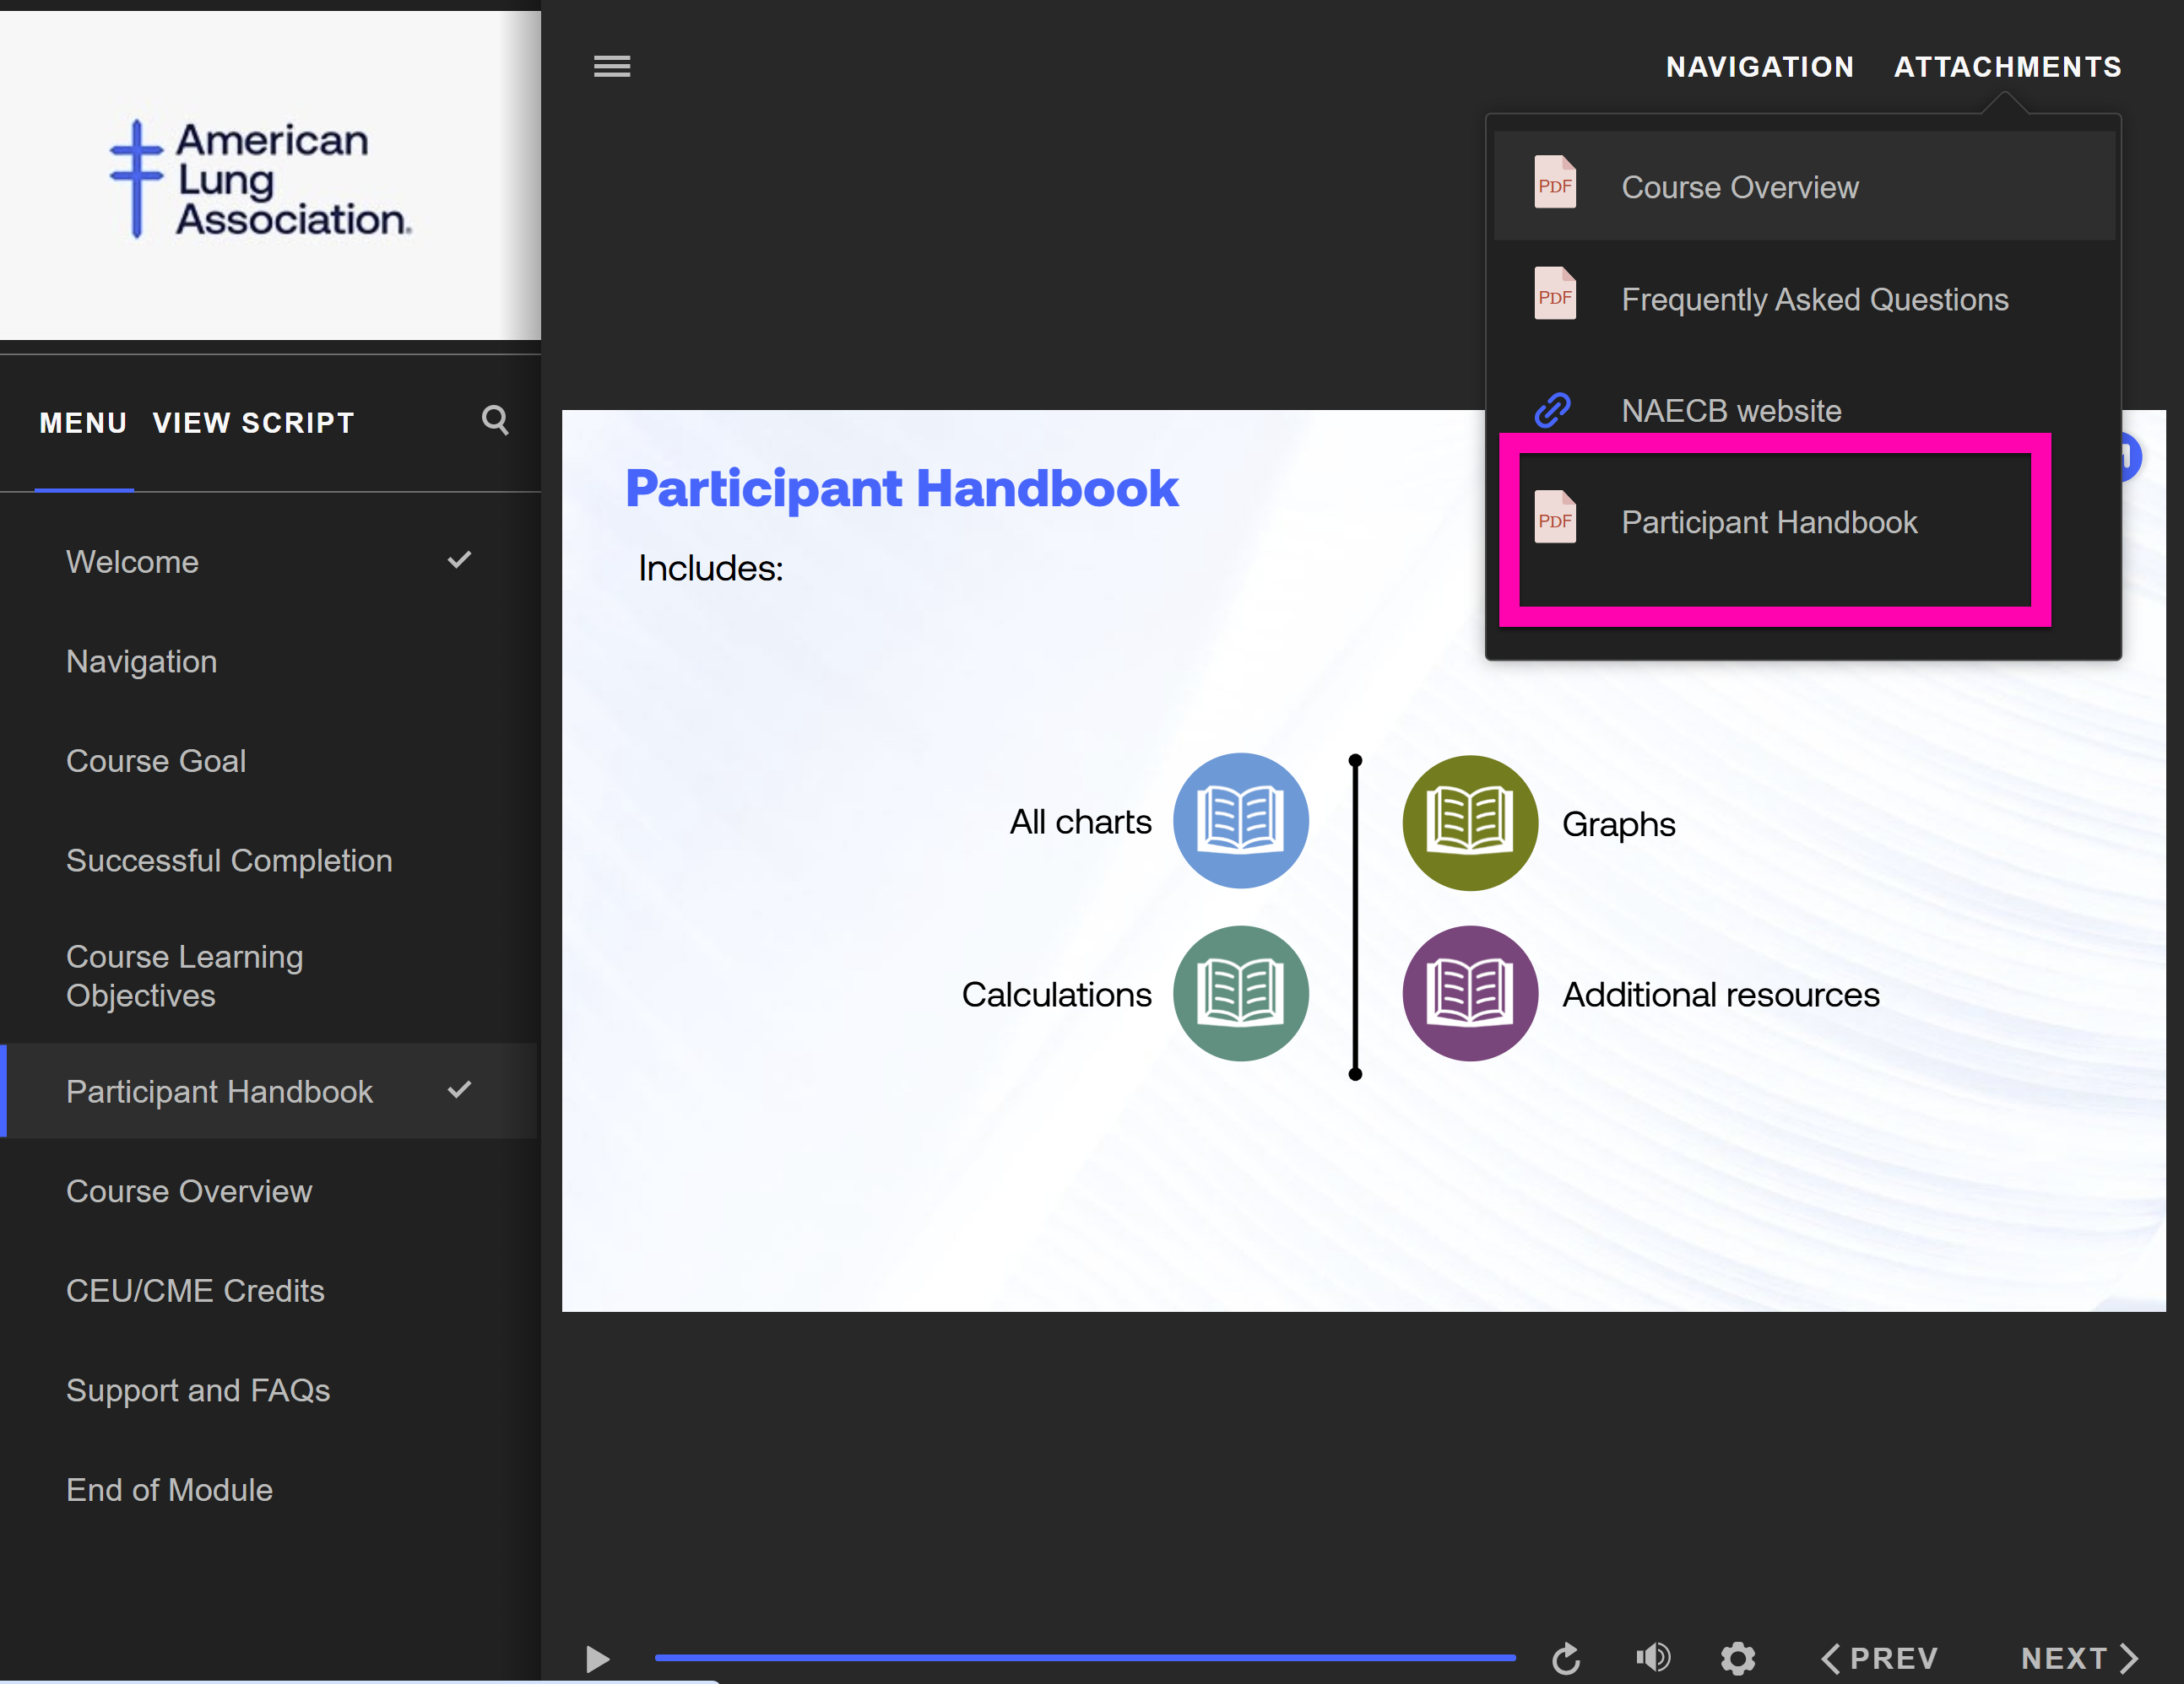The image size is (2184, 1684).
Task: Click the green Calculations book icon
Action: (x=1240, y=992)
